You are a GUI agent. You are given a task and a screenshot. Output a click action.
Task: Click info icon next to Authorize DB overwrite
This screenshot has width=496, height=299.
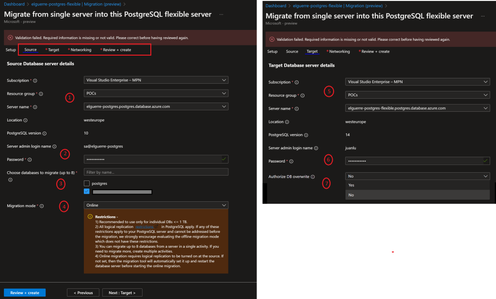pos(313,177)
